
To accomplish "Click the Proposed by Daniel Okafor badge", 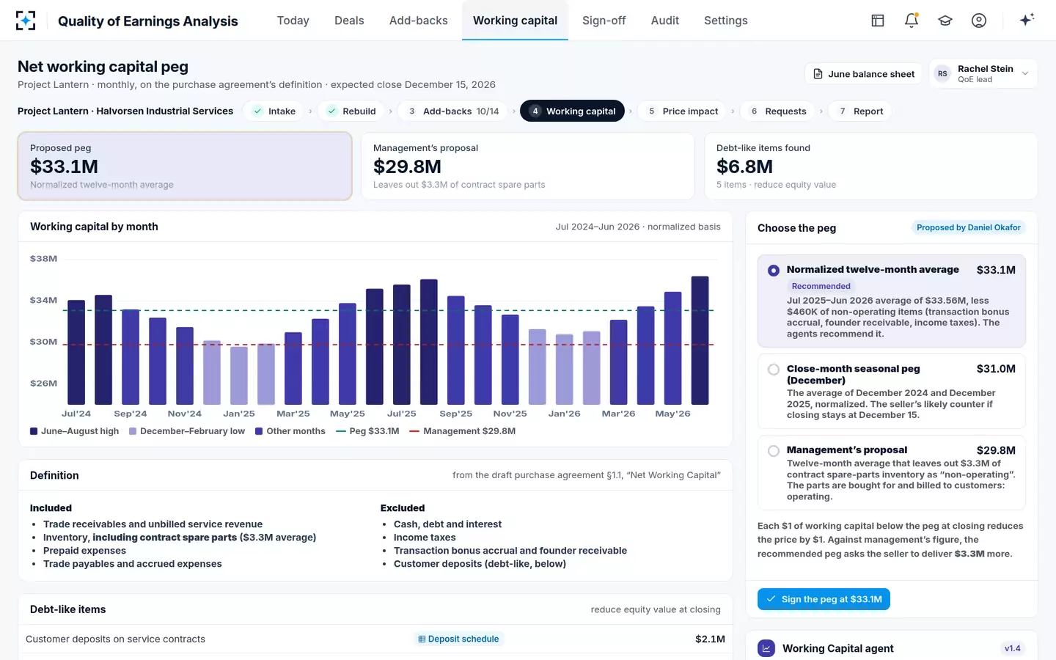I will (x=968, y=228).
